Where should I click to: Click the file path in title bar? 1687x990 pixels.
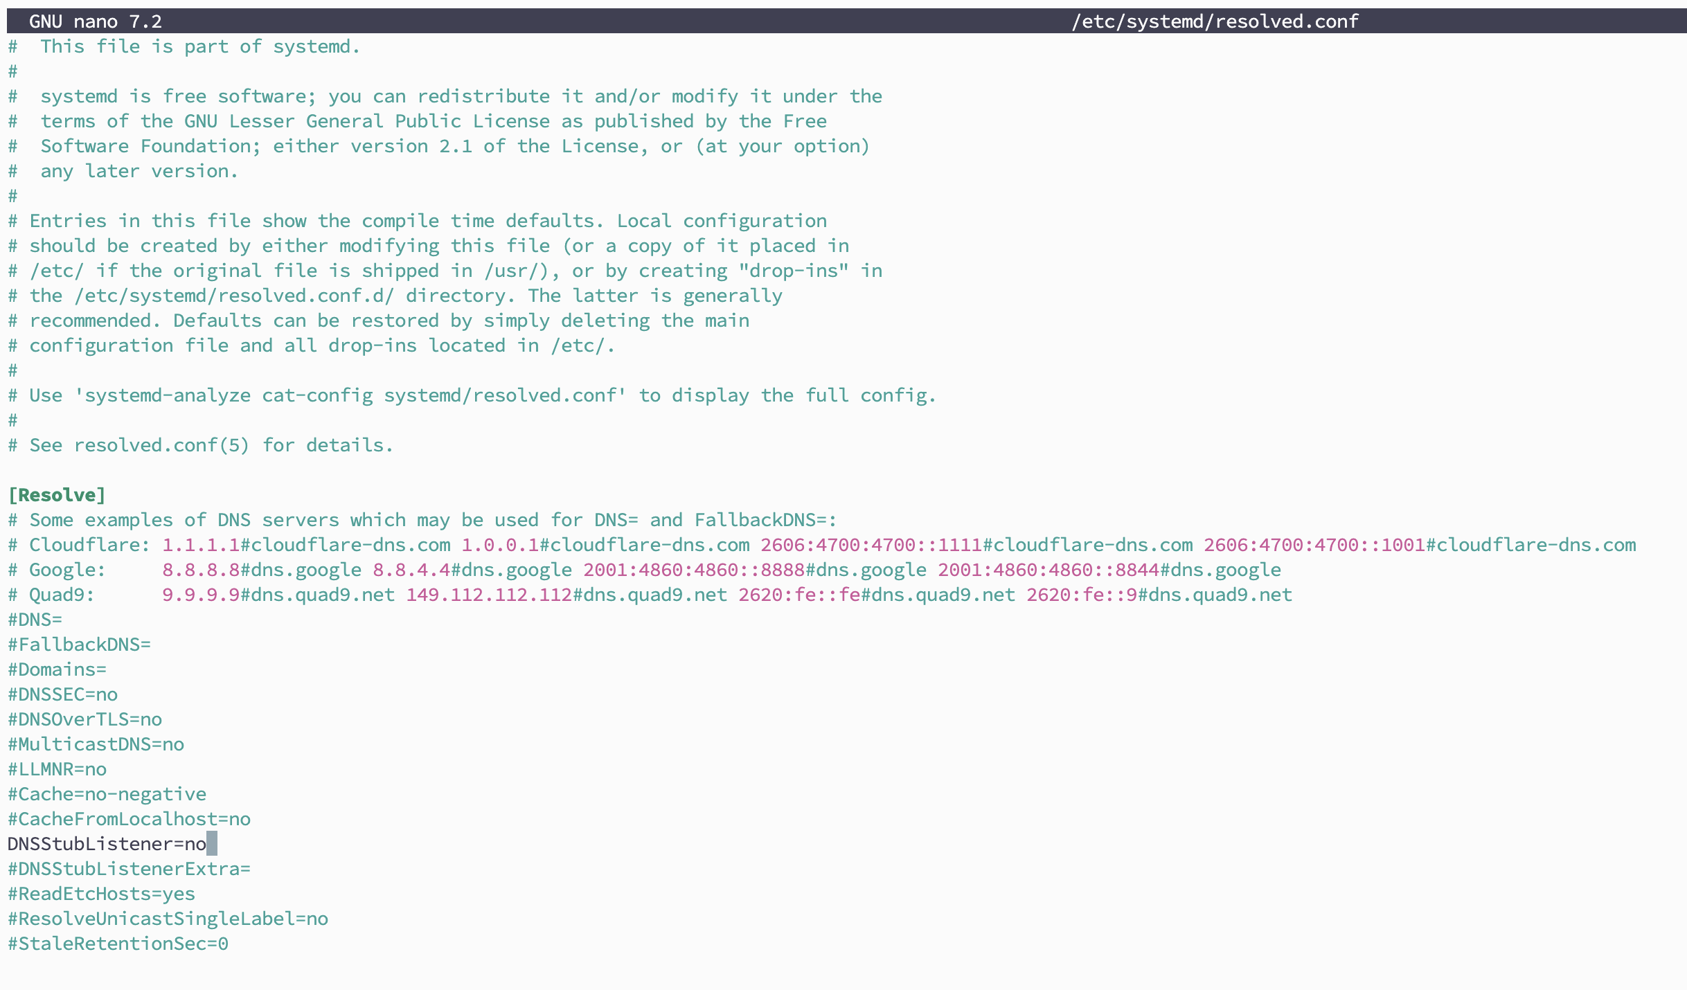[x=1215, y=21]
